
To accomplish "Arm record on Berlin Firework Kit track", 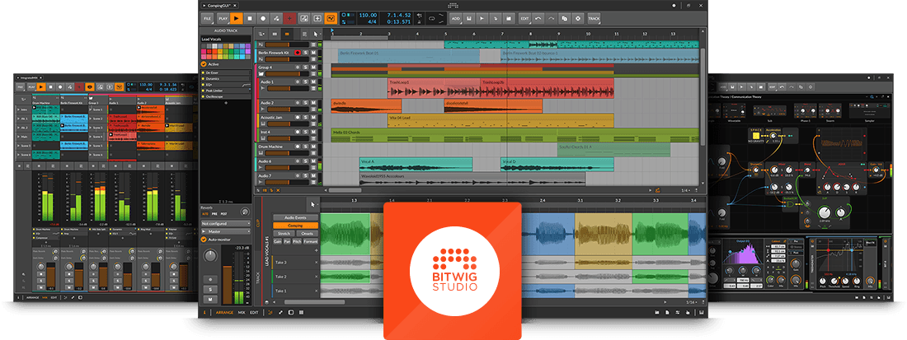I will click(x=298, y=52).
